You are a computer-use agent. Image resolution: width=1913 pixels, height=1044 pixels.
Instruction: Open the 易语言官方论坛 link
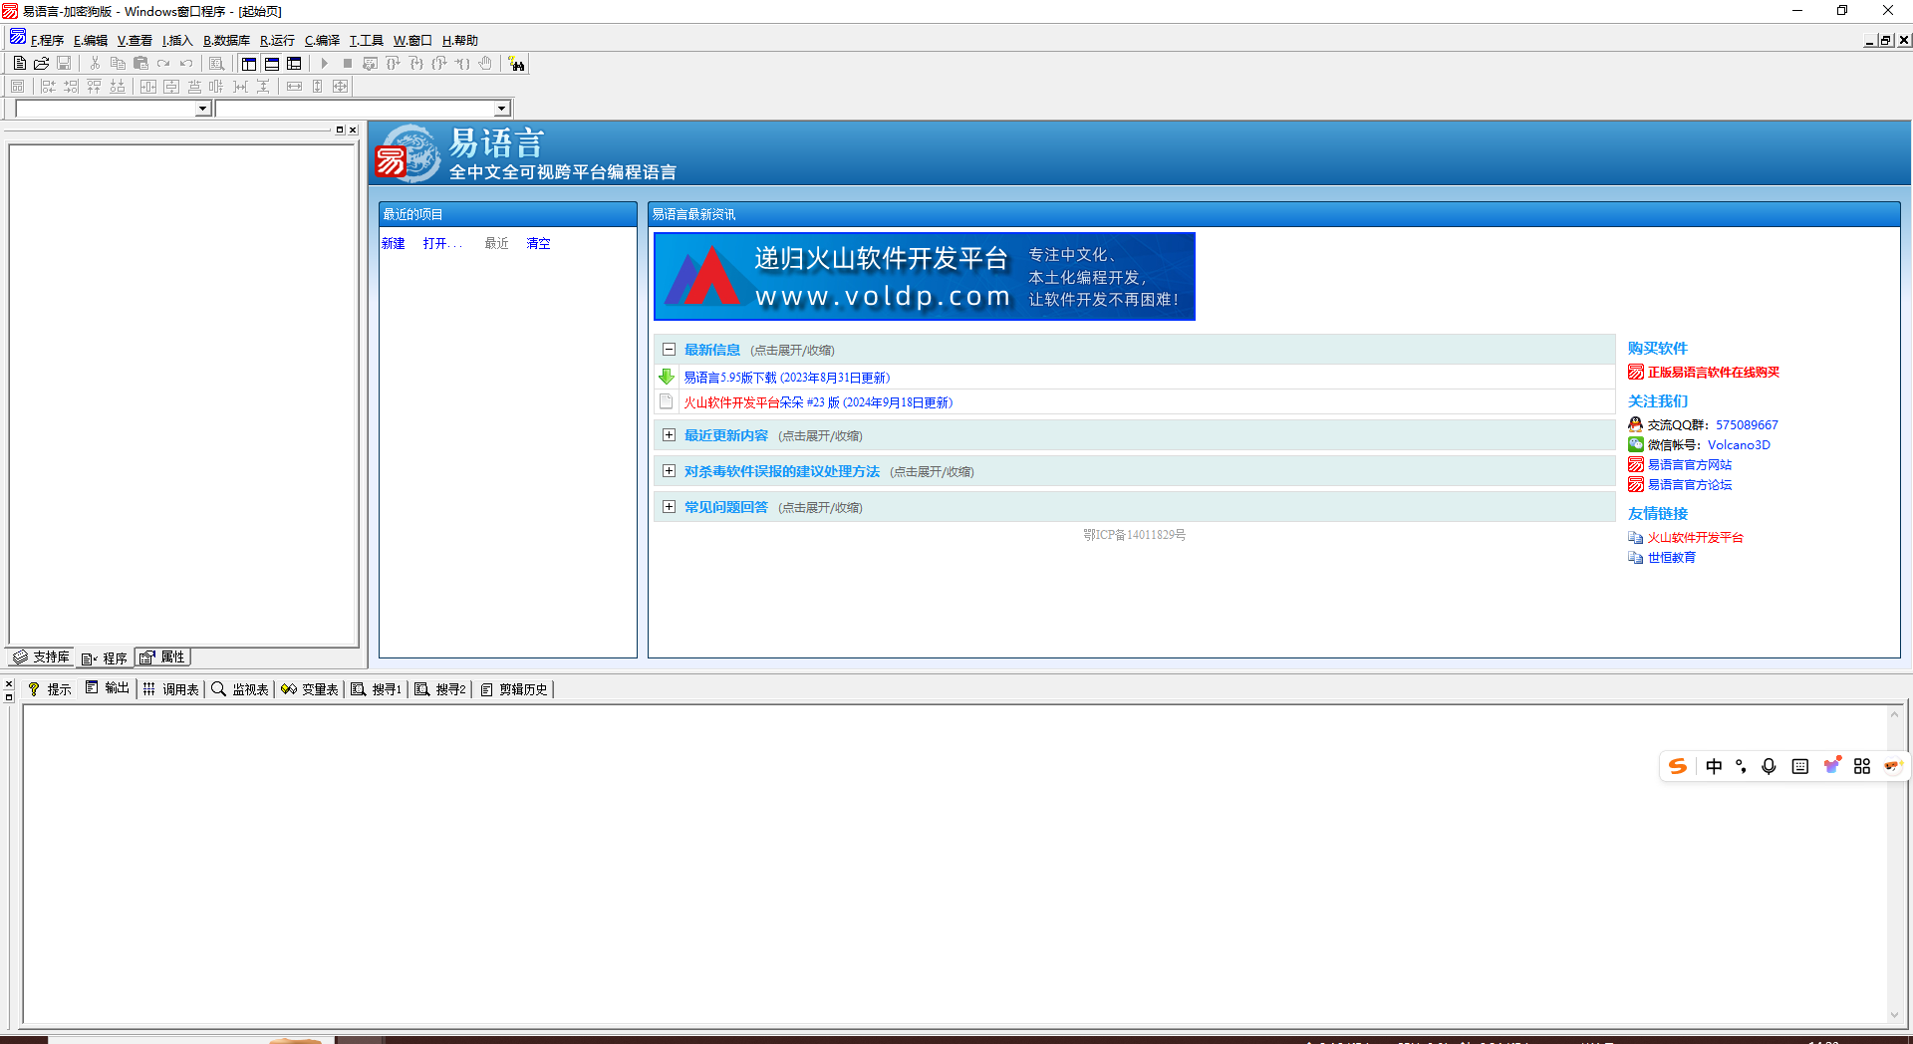click(x=1690, y=485)
